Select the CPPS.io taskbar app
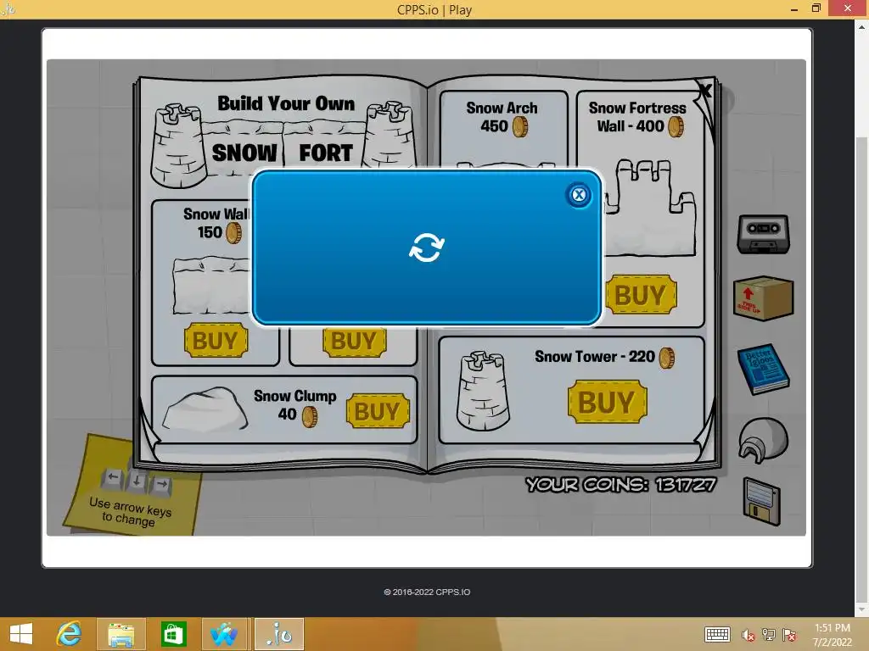869x651 pixels. point(279,634)
